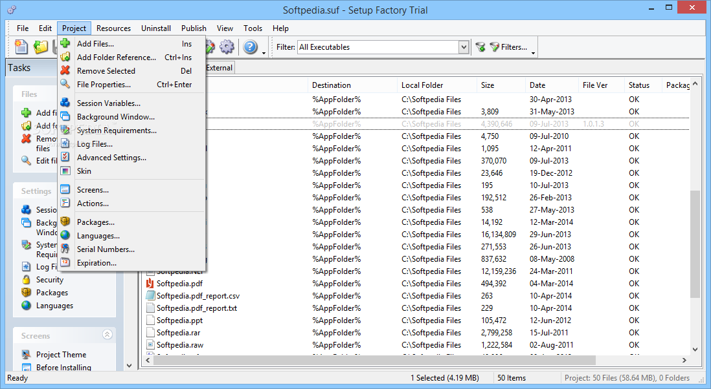Sort by the Size column header
The height and width of the screenshot is (389, 711).
(501, 85)
